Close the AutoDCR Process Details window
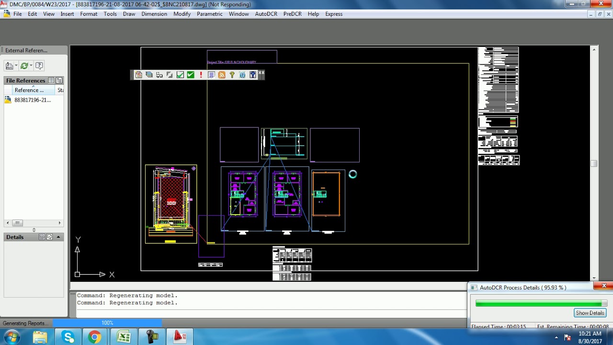Image resolution: width=613 pixels, height=345 pixels. 604,286
